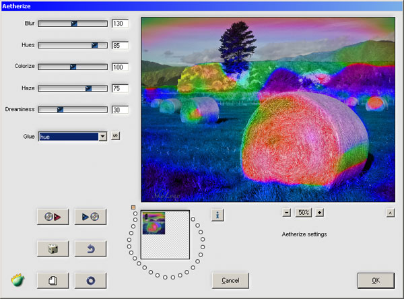404x299 pixels.
Task: Click the Hues slider handle
Action: pos(95,45)
